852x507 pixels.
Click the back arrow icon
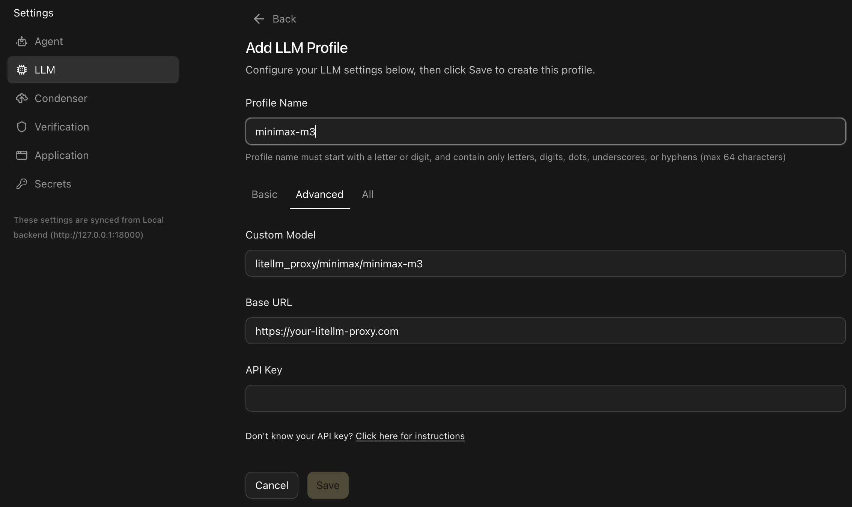point(259,19)
